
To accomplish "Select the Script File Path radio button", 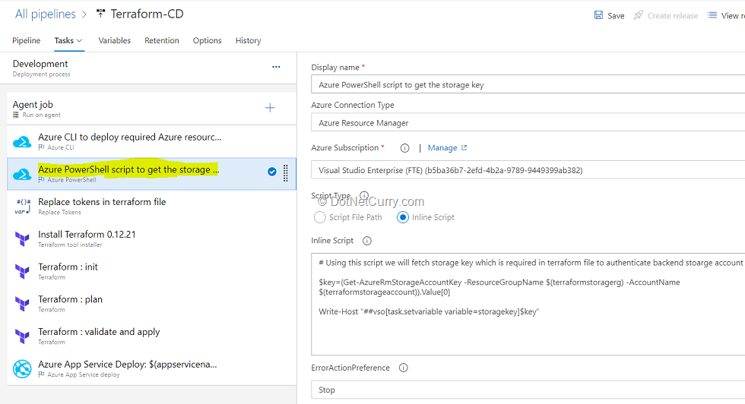I will point(320,217).
